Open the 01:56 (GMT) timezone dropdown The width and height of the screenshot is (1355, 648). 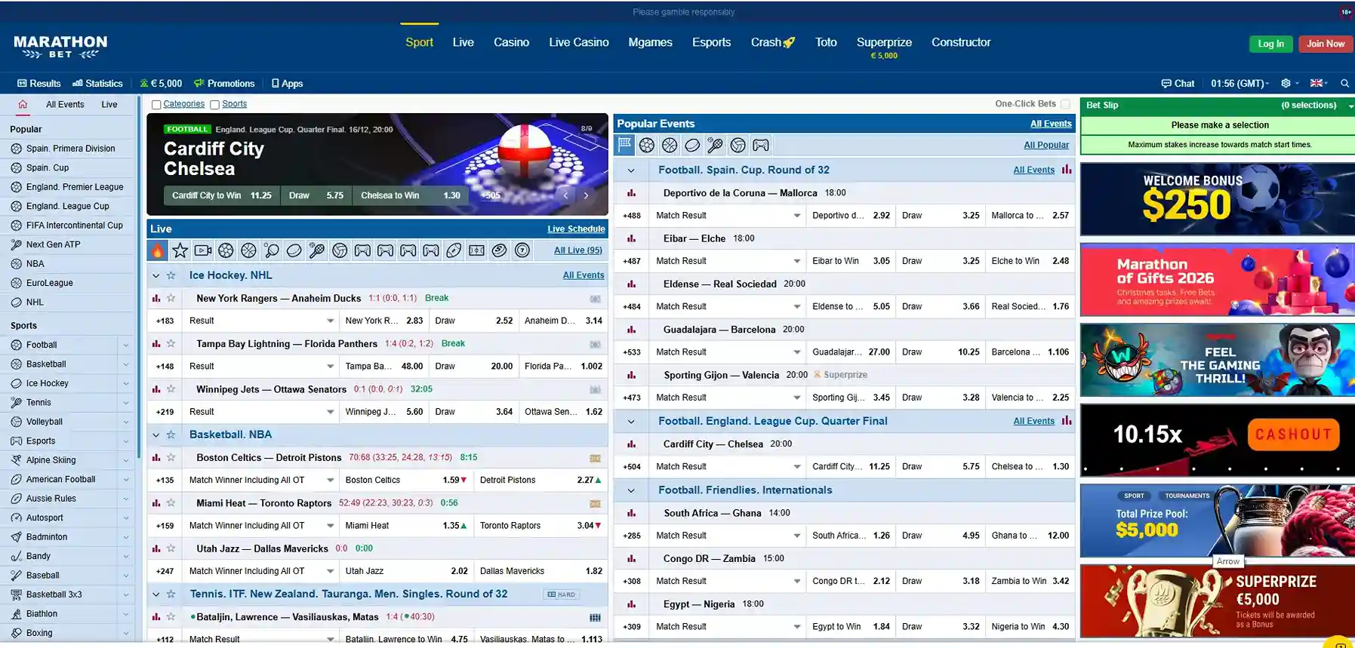coord(1240,84)
